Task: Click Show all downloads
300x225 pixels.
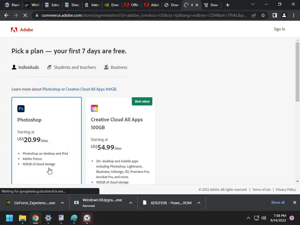Action: (278, 202)
